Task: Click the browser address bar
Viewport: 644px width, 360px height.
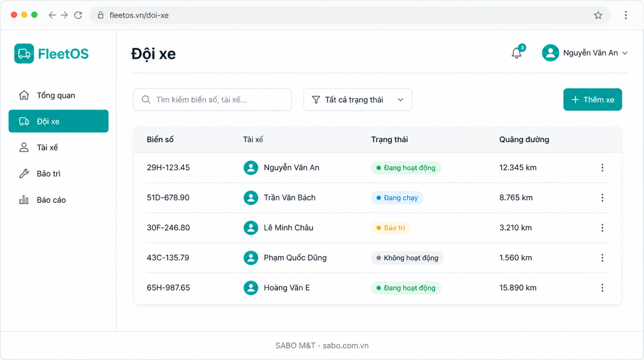Action: click(x=350, y=15)
